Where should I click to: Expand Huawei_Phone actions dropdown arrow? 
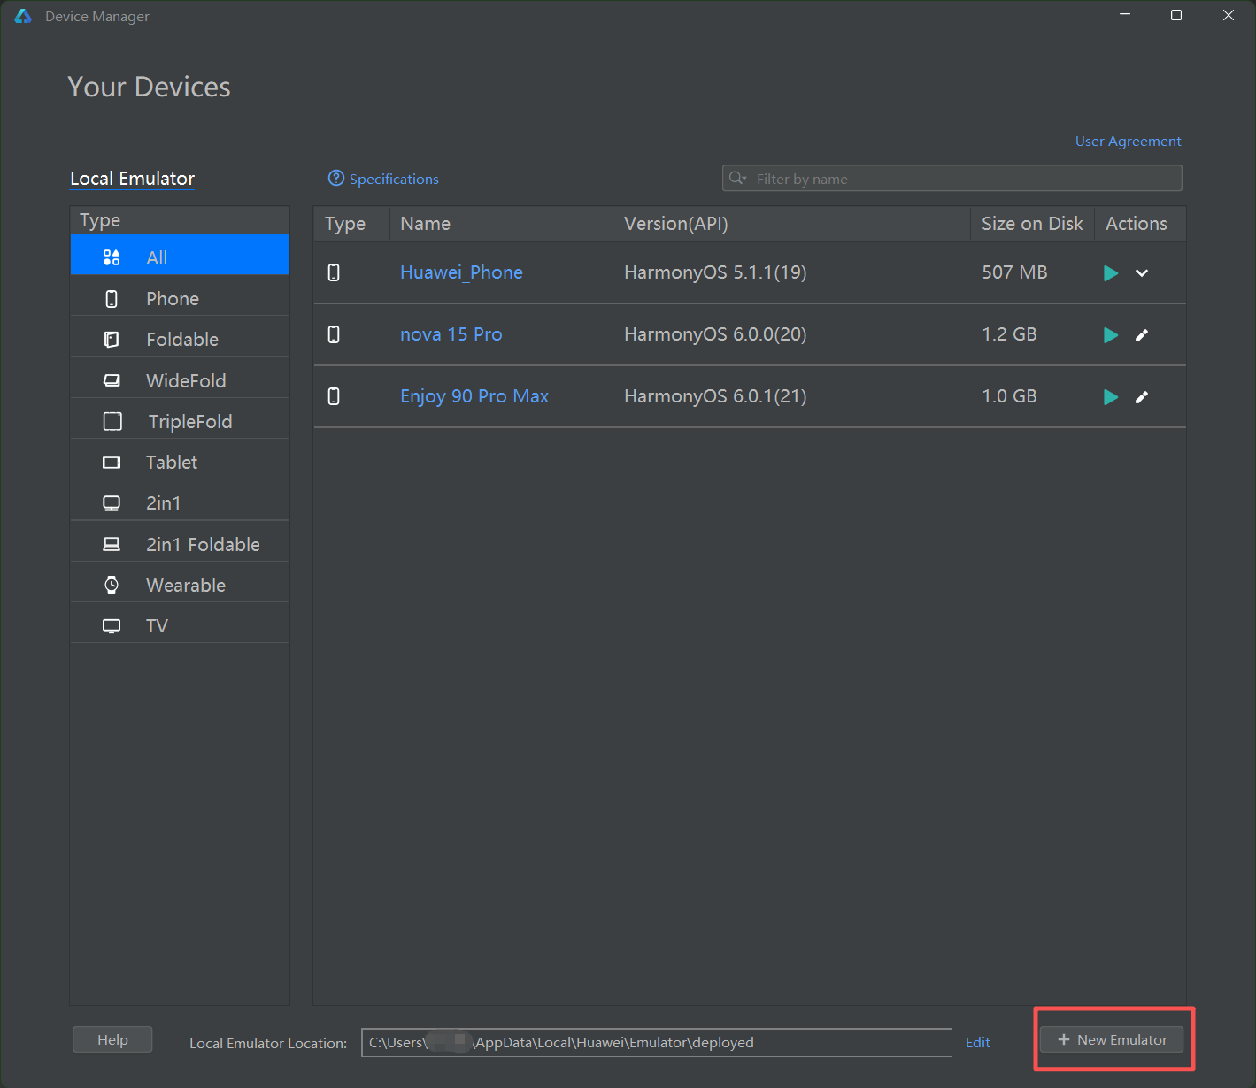pos(1142,273)
